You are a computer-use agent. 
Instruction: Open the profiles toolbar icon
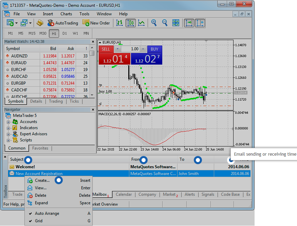pos(24,23)
